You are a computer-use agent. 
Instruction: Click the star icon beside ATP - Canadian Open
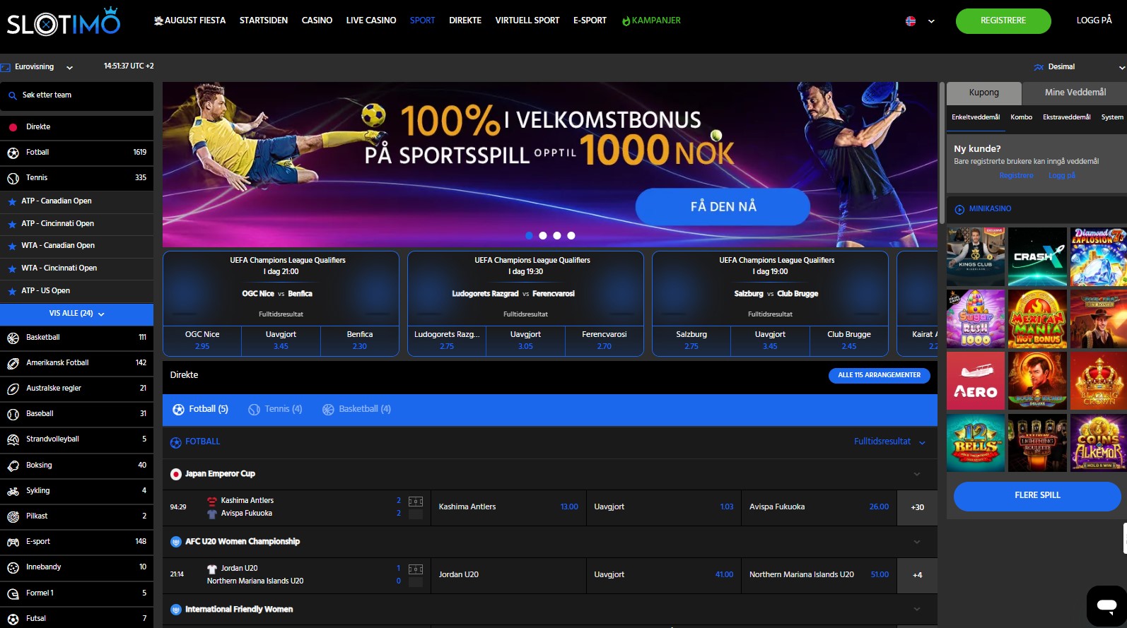point(12,201)
